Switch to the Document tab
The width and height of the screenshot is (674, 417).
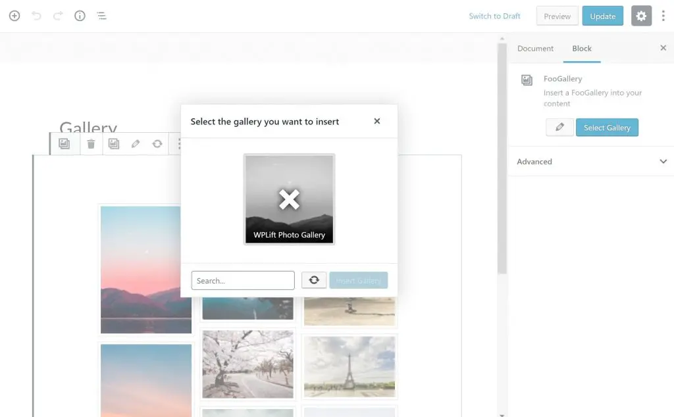point(535,48)
